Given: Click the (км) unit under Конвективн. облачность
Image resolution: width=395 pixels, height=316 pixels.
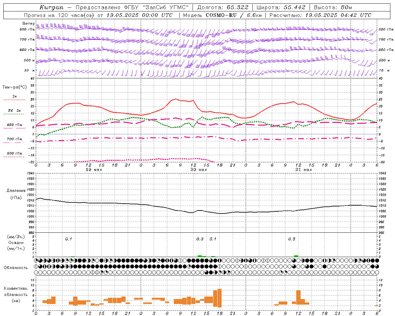Looking at the screenshot, I should [x=16, y=301].
